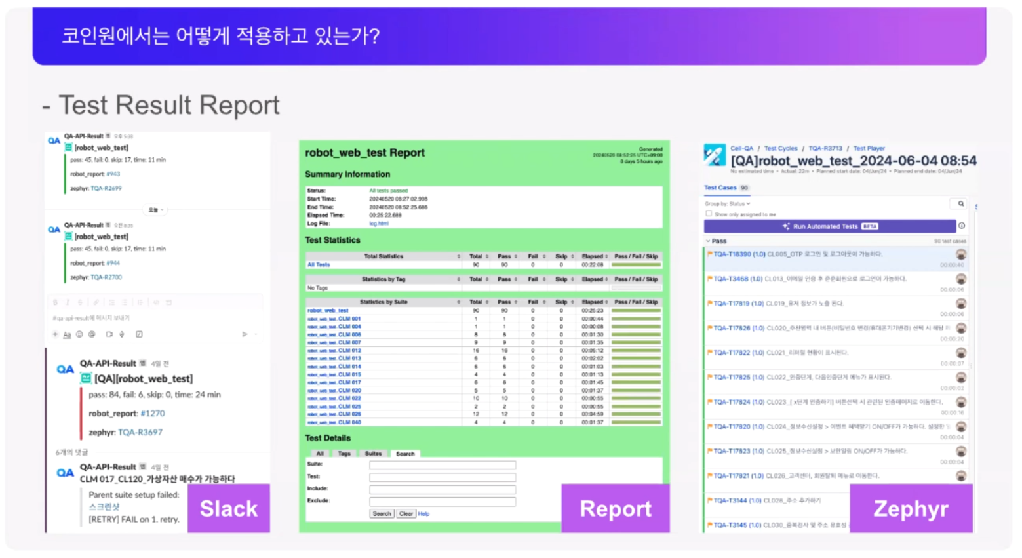This screenshot has height=558, width=1022.
Task: Open the All Tests link in Total Statistics
Action: click(x=319, y=265)
